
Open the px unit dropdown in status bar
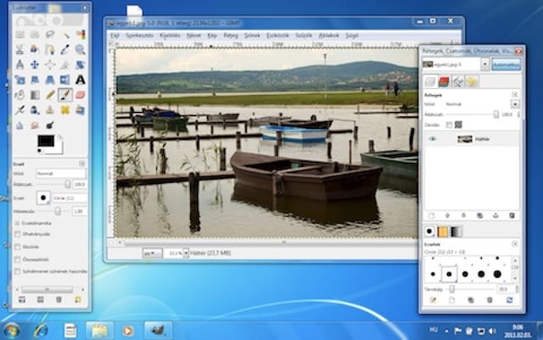(x=152, y=254)
